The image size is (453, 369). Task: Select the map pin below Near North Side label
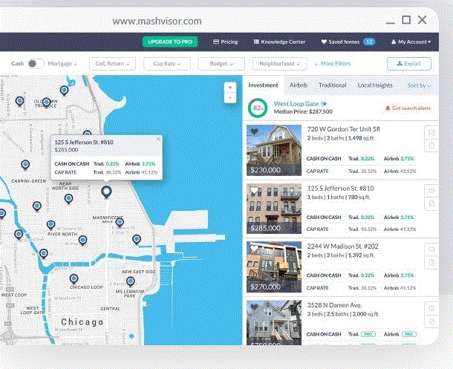[x=68, y=199]
